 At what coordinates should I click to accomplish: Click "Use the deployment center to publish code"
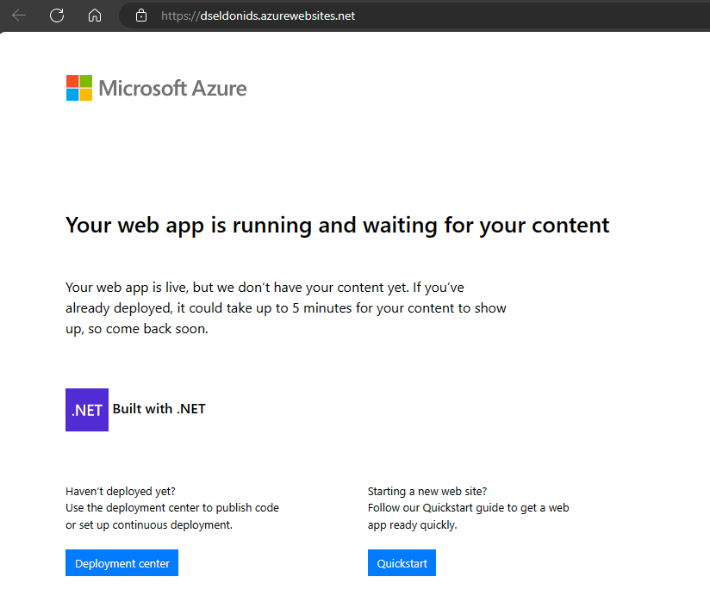pyautogui.click(x=172, y=508)
